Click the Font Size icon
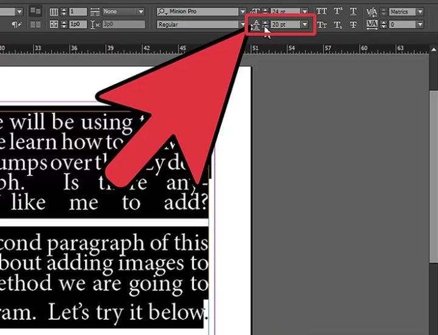 (x=255, y=12)
